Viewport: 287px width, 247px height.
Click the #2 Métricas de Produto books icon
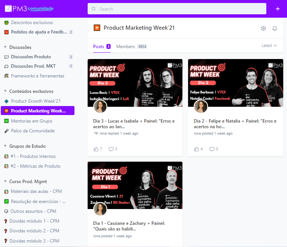pos(6,166)
